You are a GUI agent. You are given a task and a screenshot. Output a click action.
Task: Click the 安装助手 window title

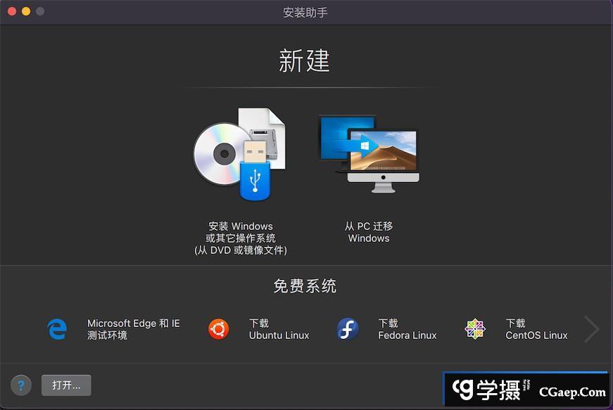click(x=305, y=12)
